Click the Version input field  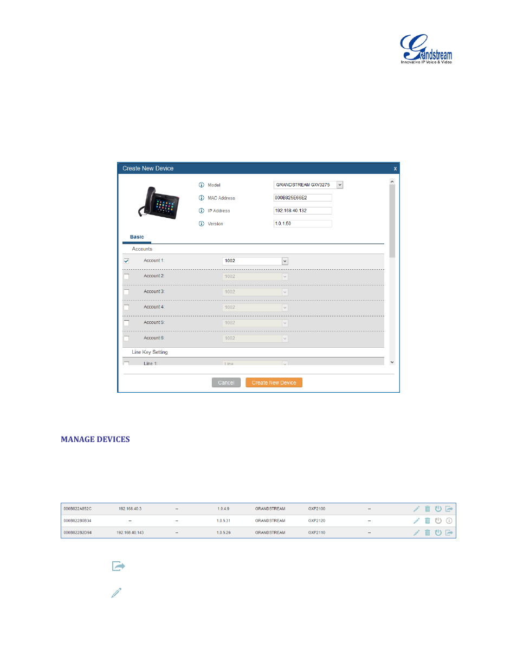302,224
